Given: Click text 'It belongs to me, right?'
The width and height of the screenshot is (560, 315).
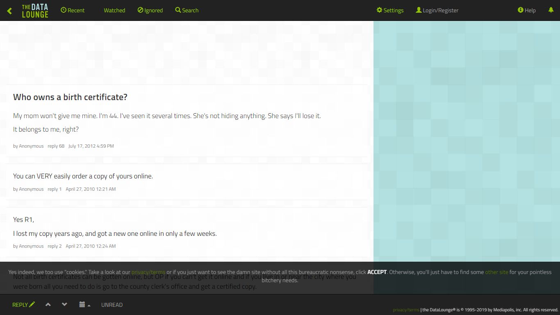Looking at the screenshot, I should pyautogui.click(x=46, y=130).
